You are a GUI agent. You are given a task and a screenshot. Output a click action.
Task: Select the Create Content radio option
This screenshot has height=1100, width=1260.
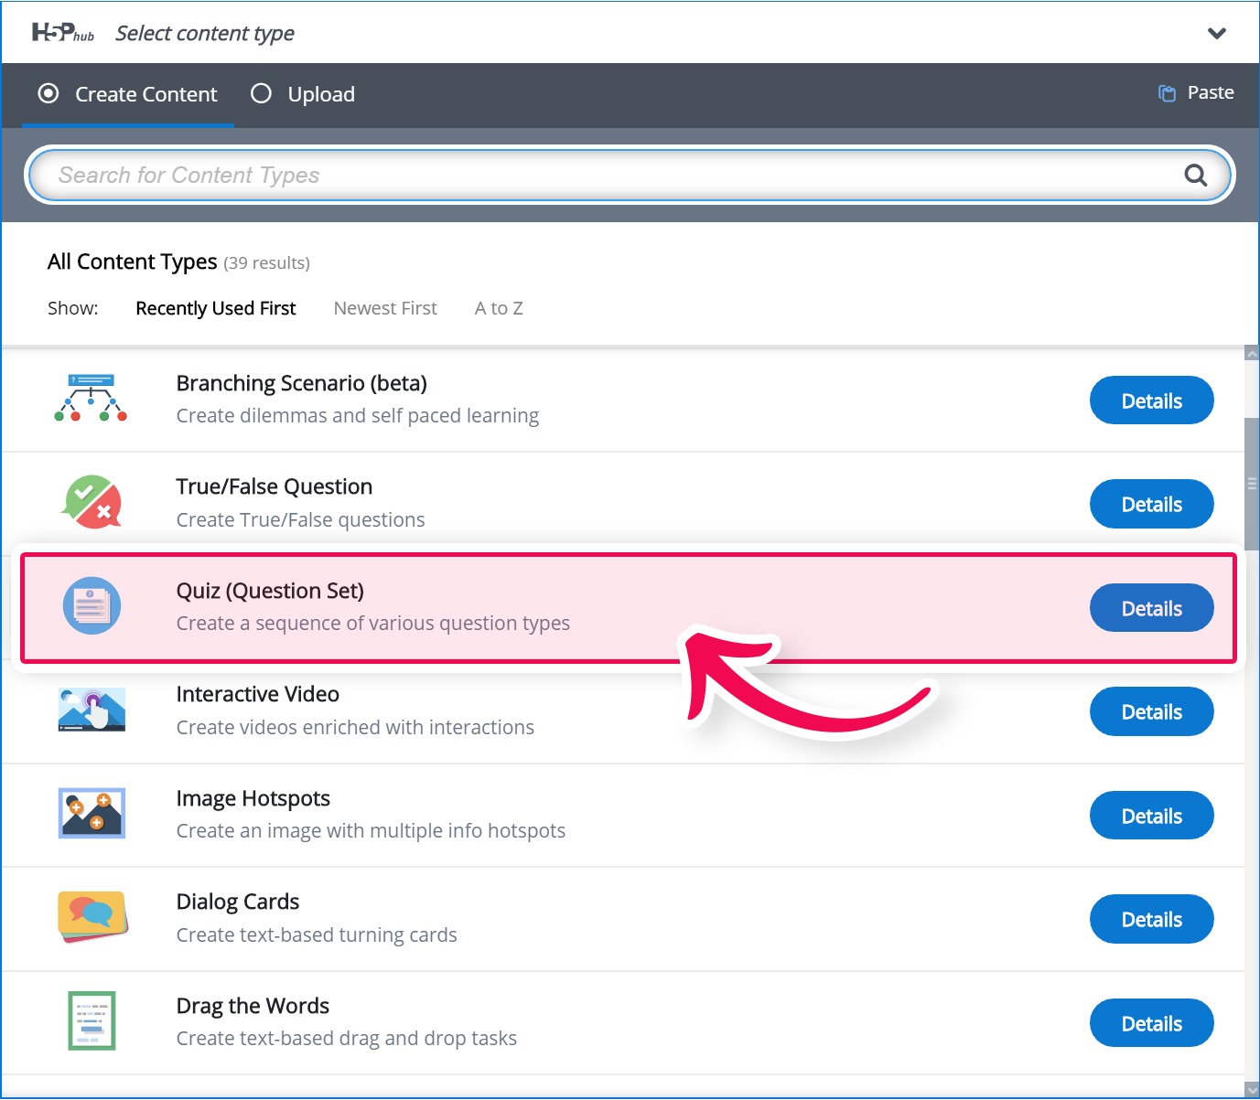pyautogui.click(x=48, y=93)
